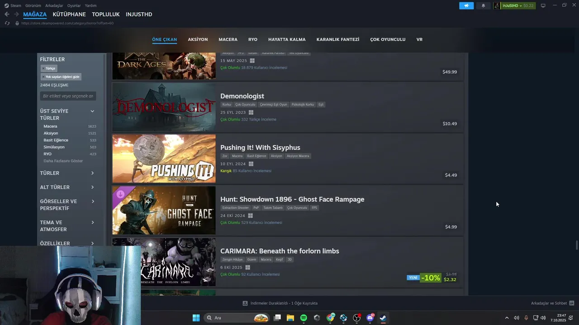Open Task View on the taskbar
The image size is (579, 325).
(x=277, y=318)
